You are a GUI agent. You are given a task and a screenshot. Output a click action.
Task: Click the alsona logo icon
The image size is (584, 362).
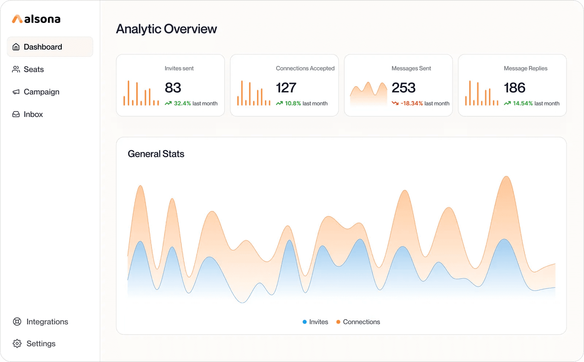[x=17, y=19]
